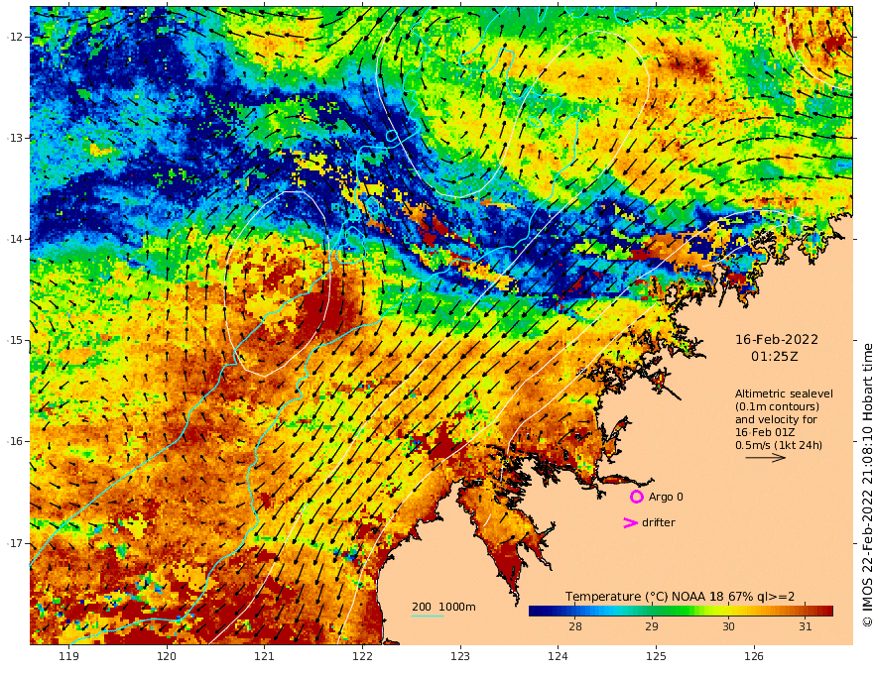Click the "drifter" legend label
Viewport: 873px width, 674px height.
[x=658, y=522]
